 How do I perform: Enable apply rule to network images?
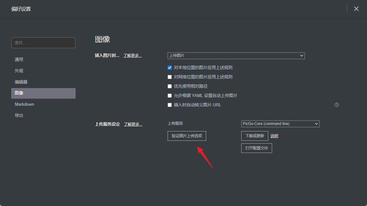point(170,77)
